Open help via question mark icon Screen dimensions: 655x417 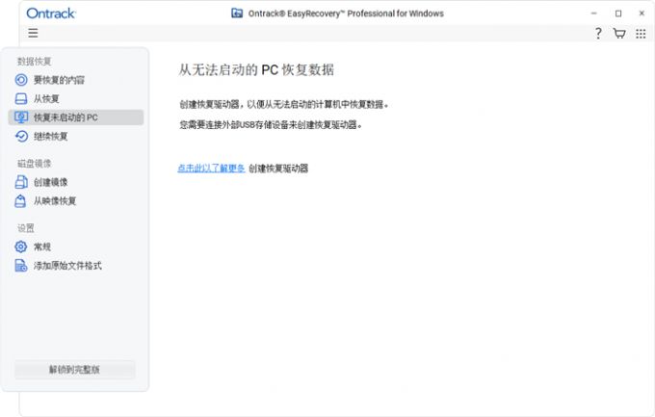tap(598, 34)
